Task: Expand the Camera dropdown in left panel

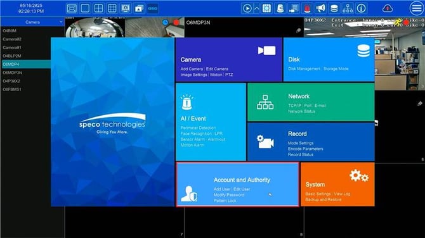Action: coord(32,22)
